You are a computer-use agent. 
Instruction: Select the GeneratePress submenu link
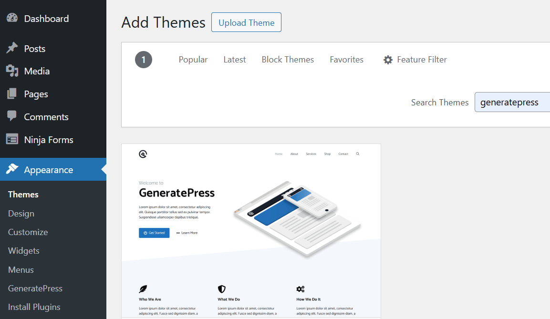tap(35, 288)
